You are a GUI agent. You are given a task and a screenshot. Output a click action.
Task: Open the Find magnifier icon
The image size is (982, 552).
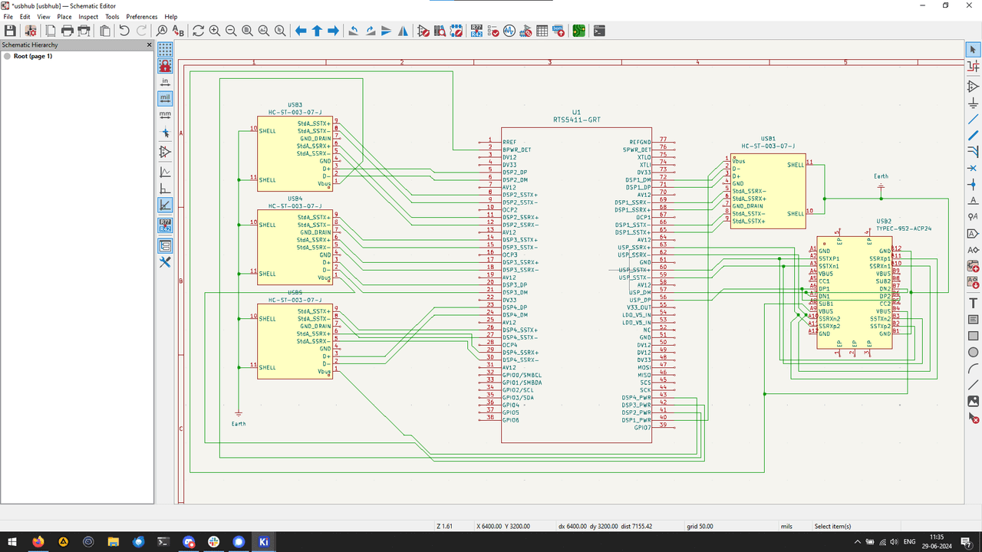(x=162, y=31)
